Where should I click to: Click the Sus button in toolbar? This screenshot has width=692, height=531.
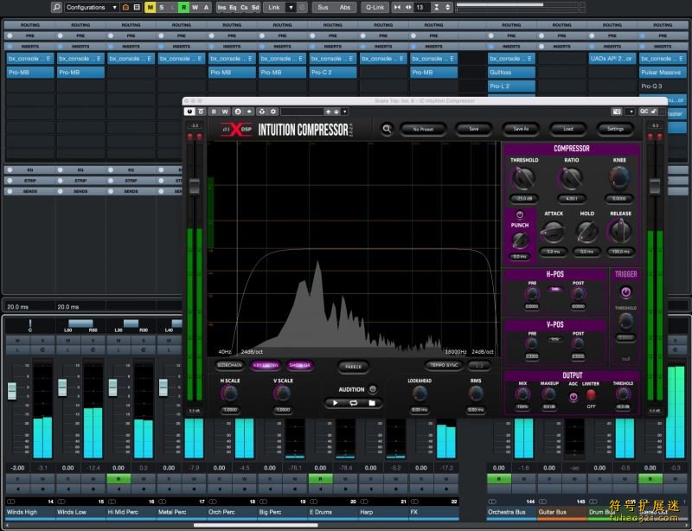[x=323, y=7]
